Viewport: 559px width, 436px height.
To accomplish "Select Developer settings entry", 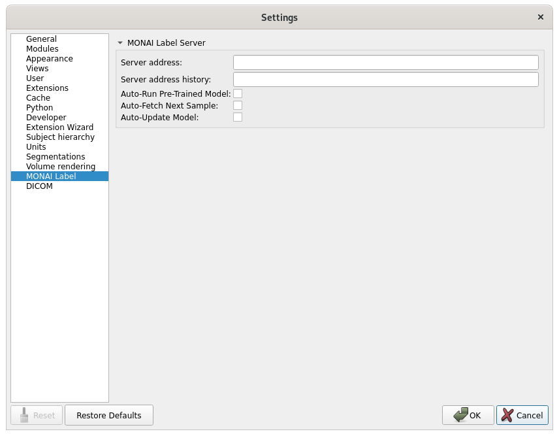I will coord(60,118).
